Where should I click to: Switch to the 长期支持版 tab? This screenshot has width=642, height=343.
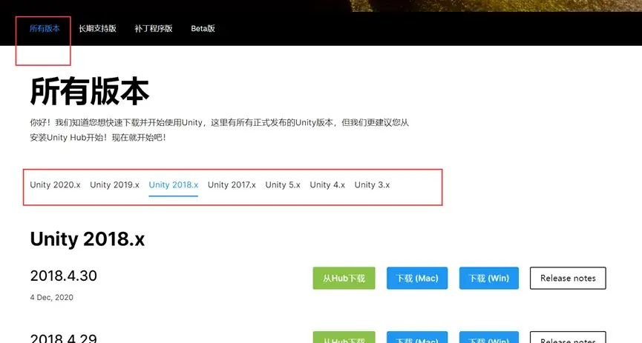tap(97, 29)
